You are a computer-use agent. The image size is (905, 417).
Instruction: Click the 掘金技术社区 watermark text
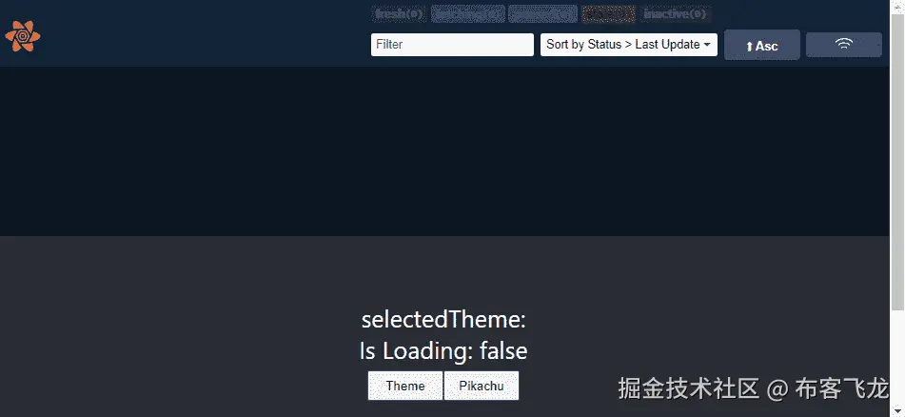point(689,388)
